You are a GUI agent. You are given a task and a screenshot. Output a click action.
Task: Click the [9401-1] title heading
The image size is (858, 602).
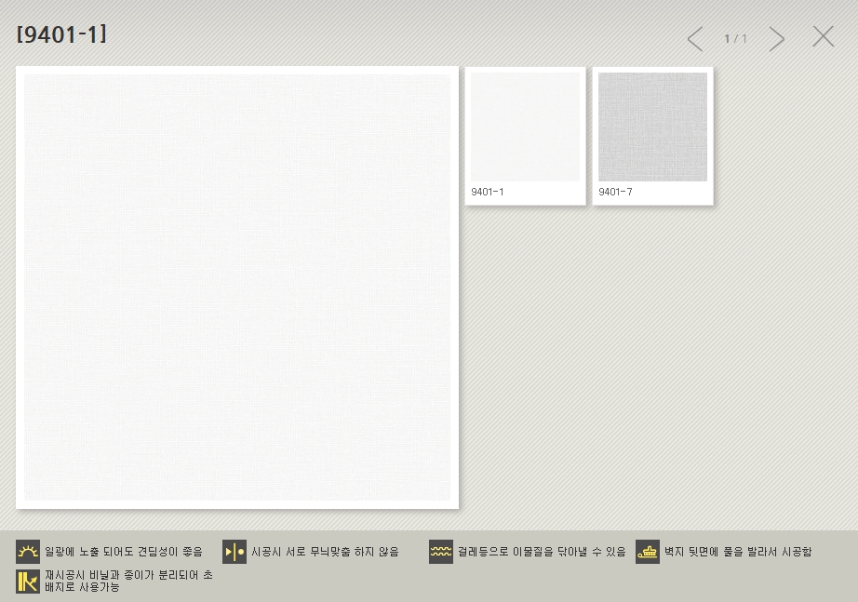pos(61,35)
